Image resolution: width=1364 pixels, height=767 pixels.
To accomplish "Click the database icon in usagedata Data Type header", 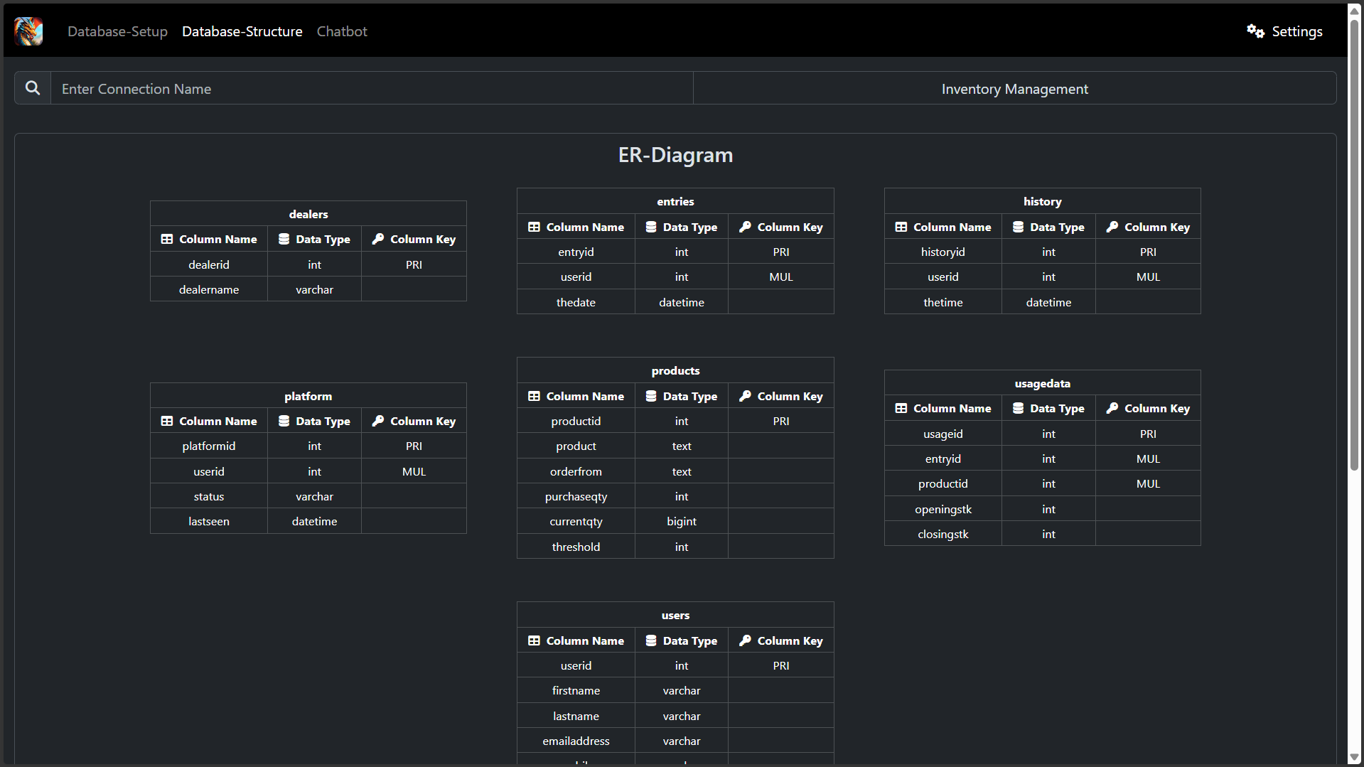I will [1018, 408].
